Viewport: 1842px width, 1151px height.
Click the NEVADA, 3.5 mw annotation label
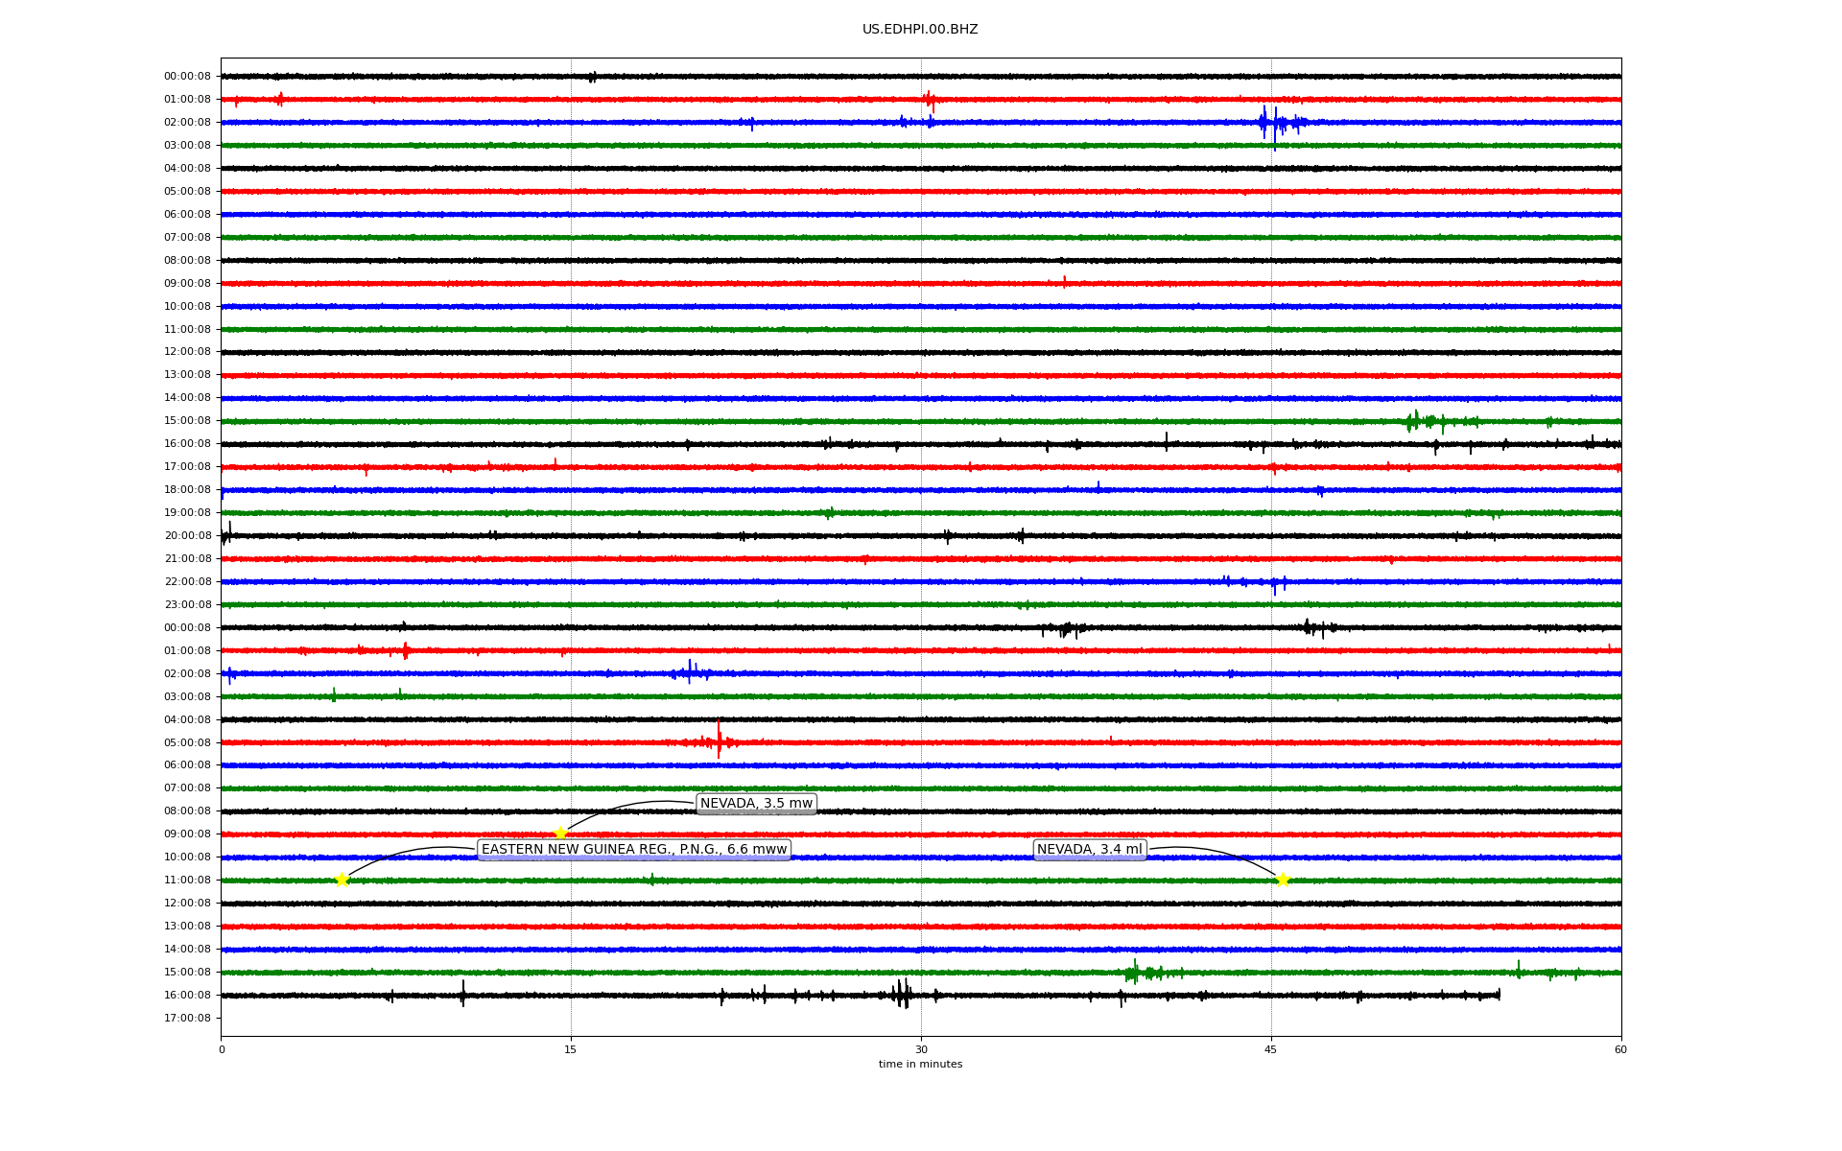[x=756, y=804]
